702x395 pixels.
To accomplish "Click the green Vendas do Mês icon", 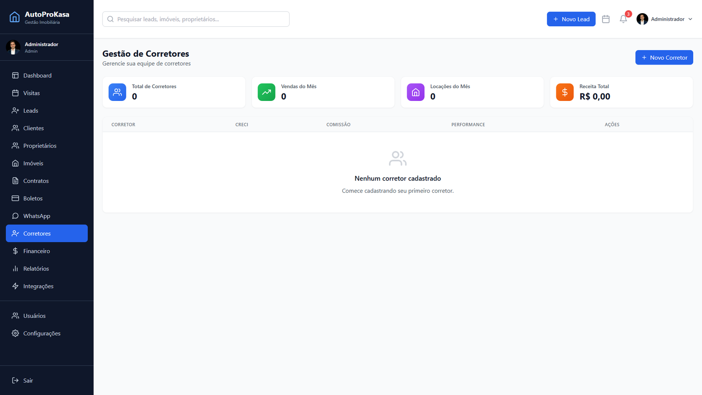I will tap(266, 92).
